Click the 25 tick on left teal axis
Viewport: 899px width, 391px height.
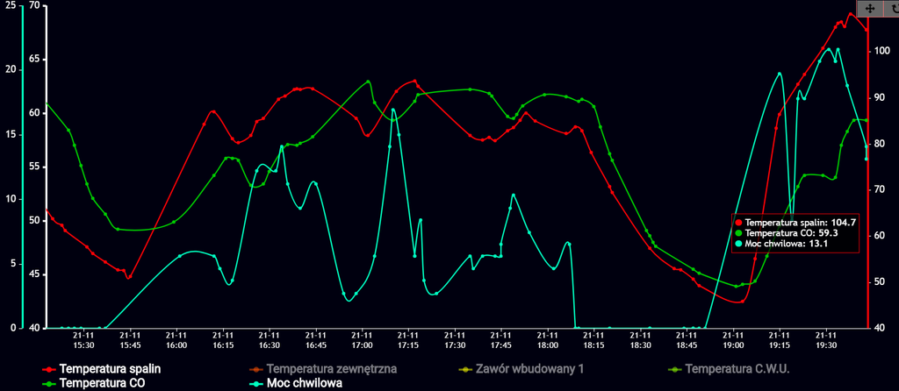10,6
